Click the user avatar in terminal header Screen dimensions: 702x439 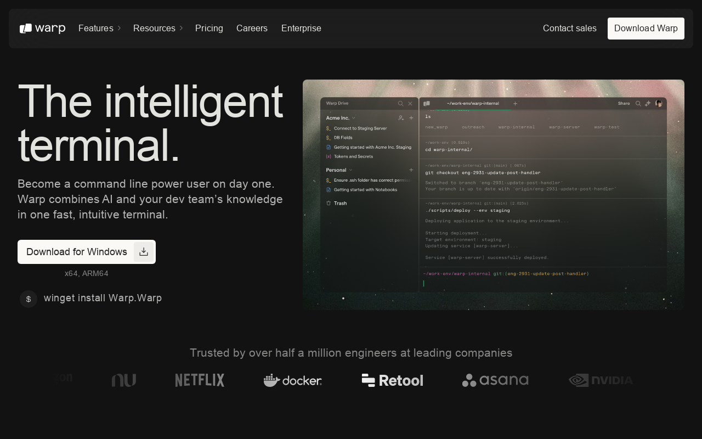[659, 103]
